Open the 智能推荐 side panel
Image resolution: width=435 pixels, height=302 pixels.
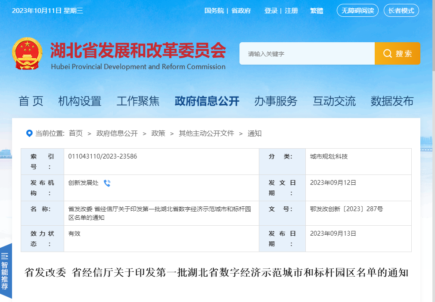[6, 271]
